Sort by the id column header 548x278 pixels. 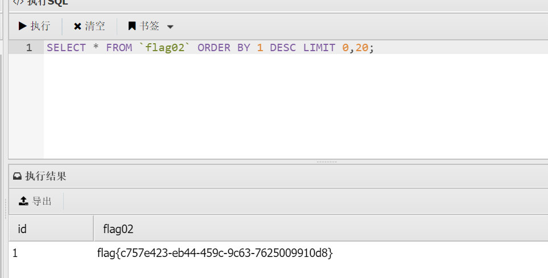(51, 229)
